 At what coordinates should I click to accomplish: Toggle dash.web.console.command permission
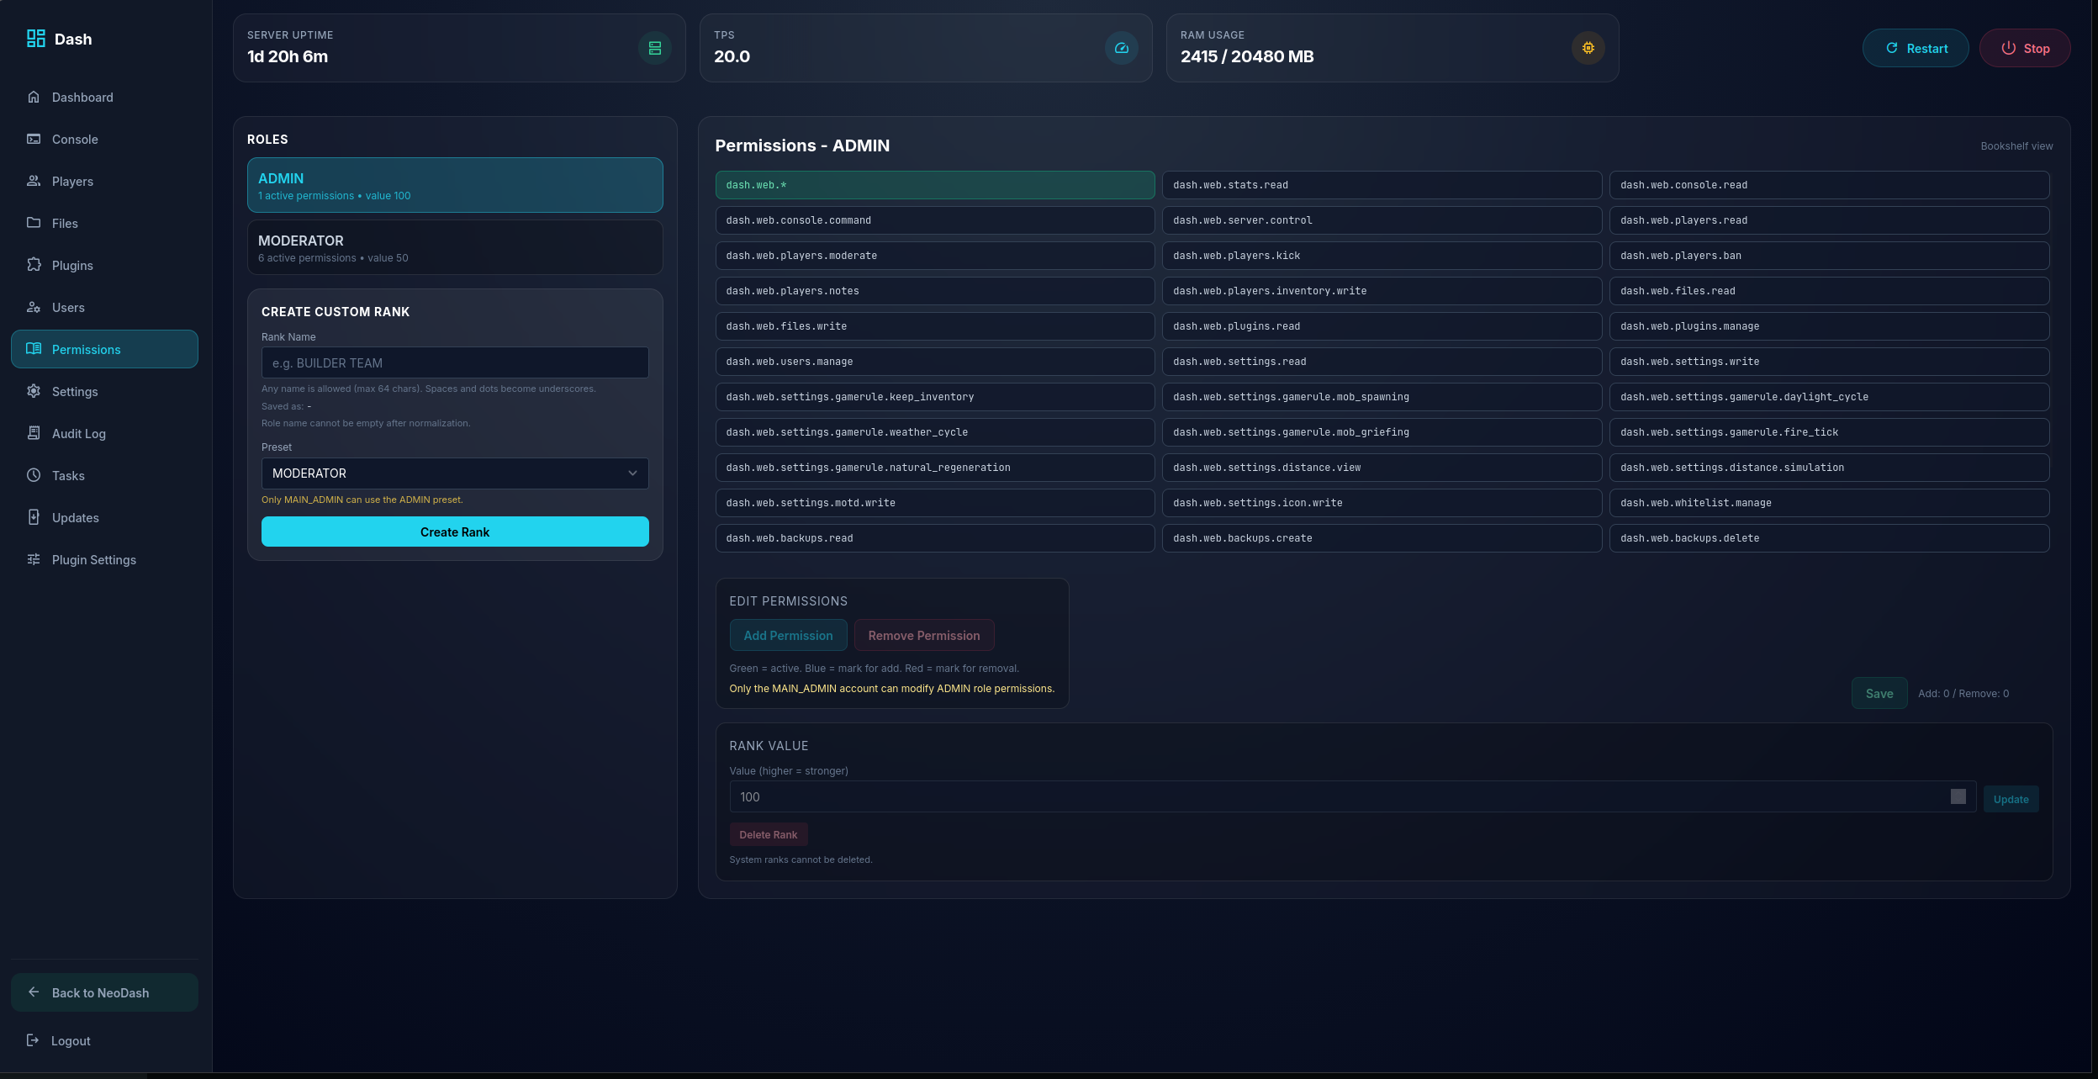pos(935,220)
